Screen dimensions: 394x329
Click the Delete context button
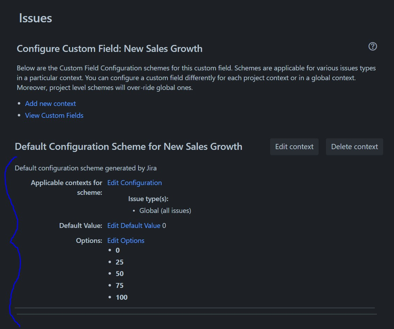(x=354, y=147)
